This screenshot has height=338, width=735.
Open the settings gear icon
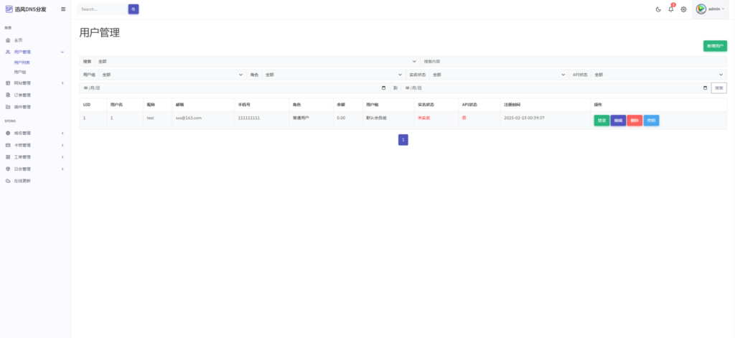click(x=683, y=9)
